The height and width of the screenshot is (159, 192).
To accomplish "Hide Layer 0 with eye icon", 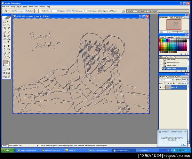I will tap(160, 87).
